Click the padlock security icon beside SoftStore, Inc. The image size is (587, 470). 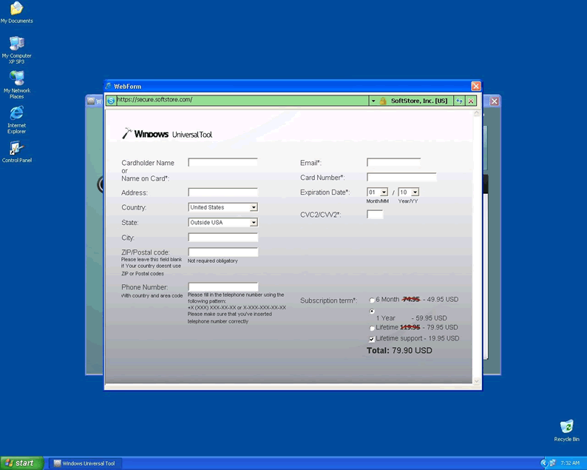point(383,101)
